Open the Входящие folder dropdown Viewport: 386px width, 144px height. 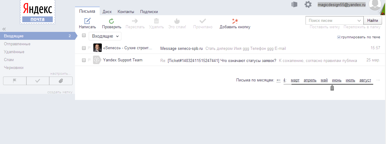click(105, 36)
